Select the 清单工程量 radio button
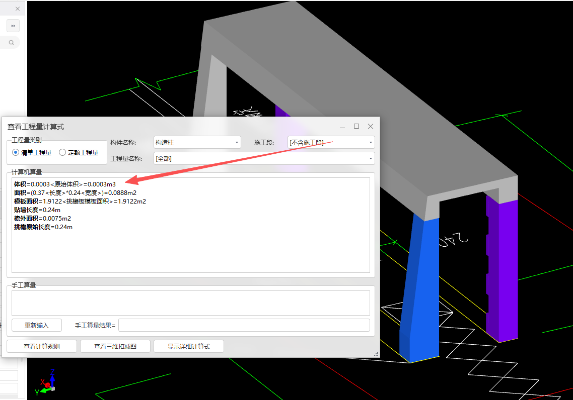 point(15,152)
